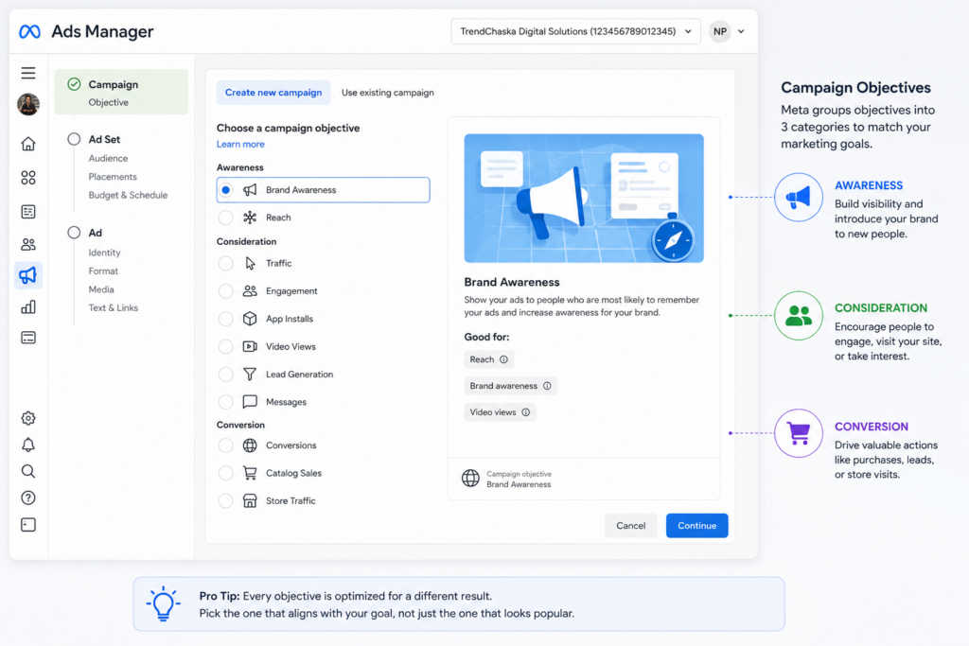This screenshot has height=646, width=969.
Task: Click info icon next to Reach tag
Action: click(x=503, y=359)
